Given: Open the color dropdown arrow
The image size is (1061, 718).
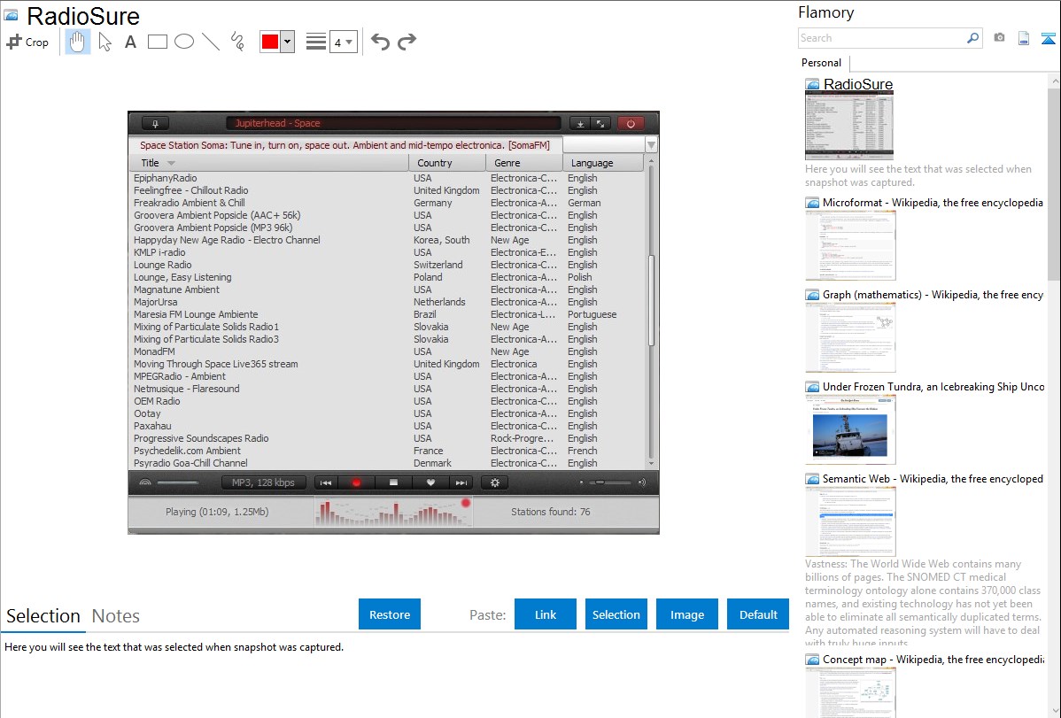Looking at the screenshot, I should click(288, 42).
